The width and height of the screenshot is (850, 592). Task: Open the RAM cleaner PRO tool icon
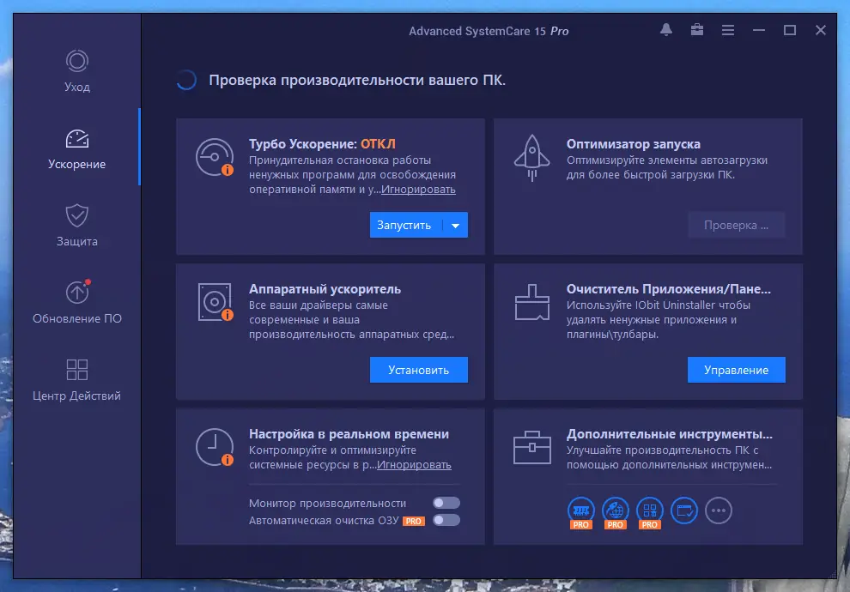tap(580, 508)
